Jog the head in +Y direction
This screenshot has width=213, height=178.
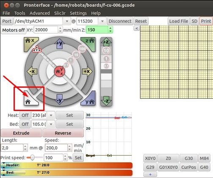[60, 44]
